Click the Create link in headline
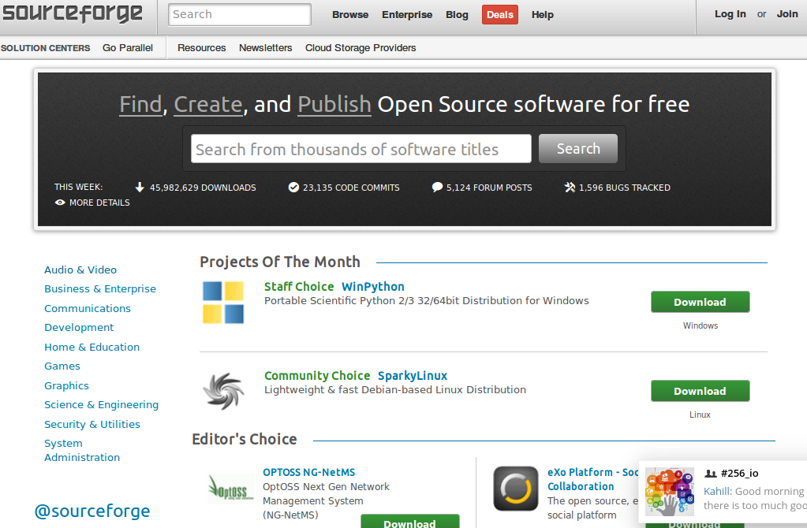 (x=208, y=104)
